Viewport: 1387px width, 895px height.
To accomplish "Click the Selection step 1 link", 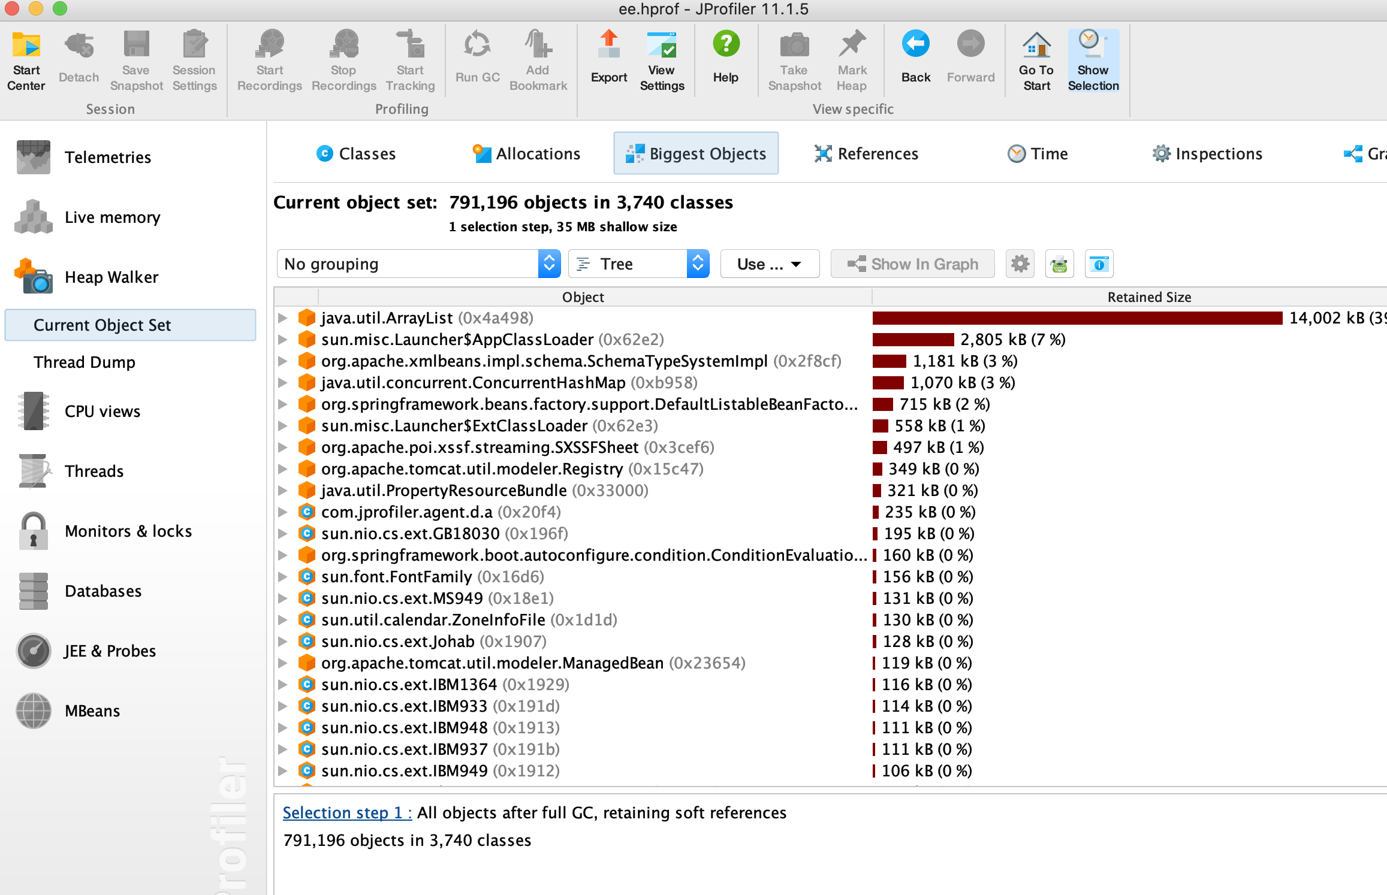I will click(x=347, y=812).
